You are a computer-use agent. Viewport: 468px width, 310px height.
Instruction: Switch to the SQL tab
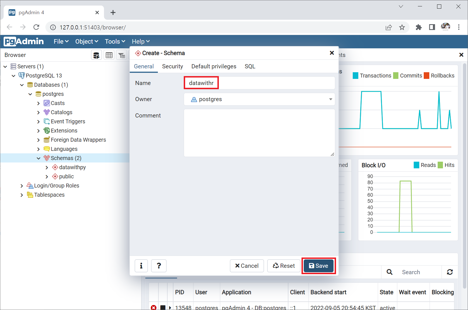tap(250, 66)
